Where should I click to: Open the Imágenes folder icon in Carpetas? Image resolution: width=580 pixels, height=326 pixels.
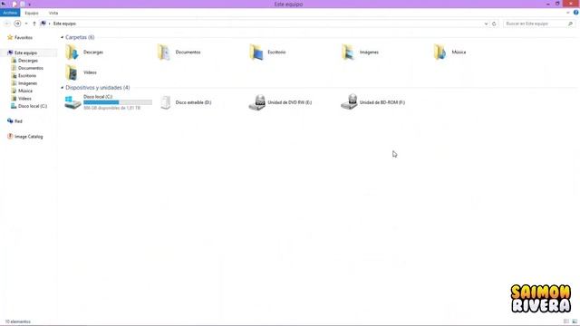coord(348,53)
